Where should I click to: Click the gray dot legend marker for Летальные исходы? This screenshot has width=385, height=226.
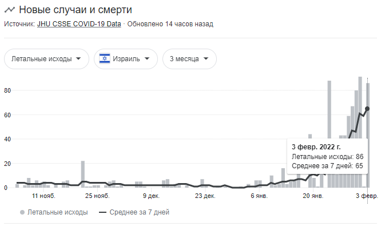click(22, 212)
